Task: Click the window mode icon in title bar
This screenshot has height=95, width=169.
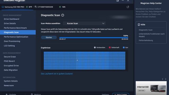Action: tap(118, 1)
